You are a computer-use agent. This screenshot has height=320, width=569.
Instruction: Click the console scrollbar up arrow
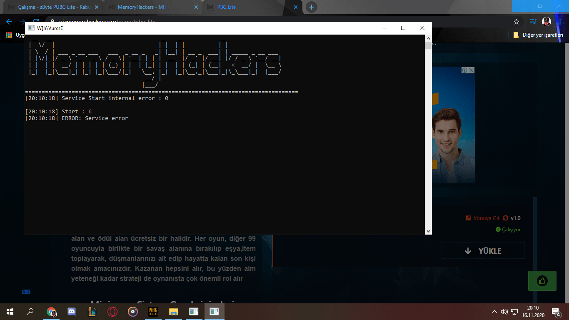(428, 38)
